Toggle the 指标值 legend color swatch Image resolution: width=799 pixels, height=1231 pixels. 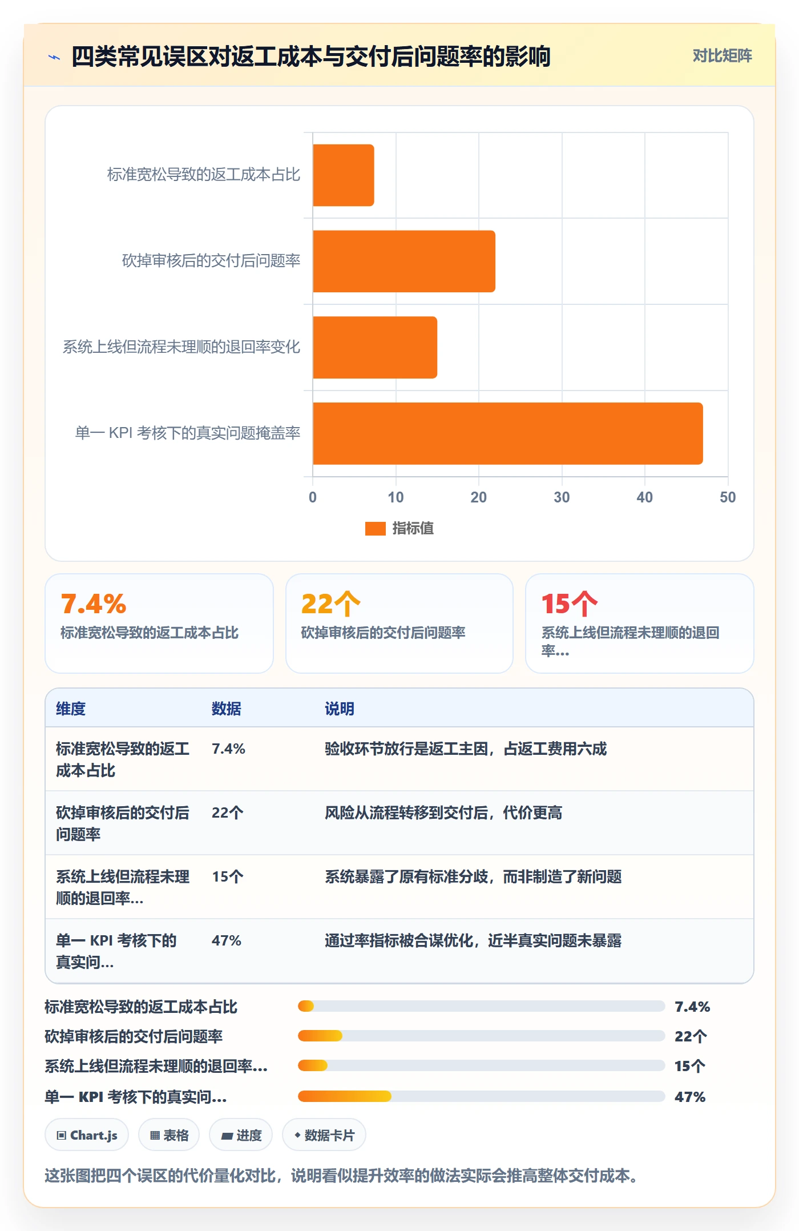click(375, 529)
